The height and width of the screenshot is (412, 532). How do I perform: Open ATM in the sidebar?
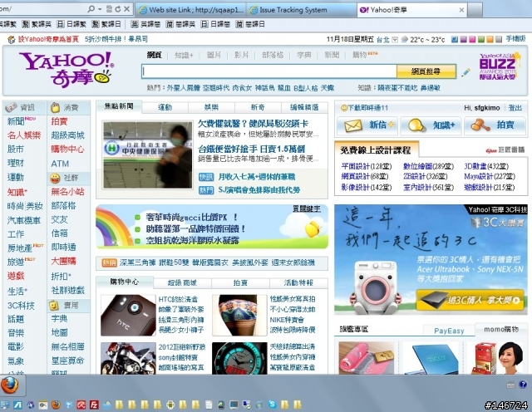tap(60, 164)
